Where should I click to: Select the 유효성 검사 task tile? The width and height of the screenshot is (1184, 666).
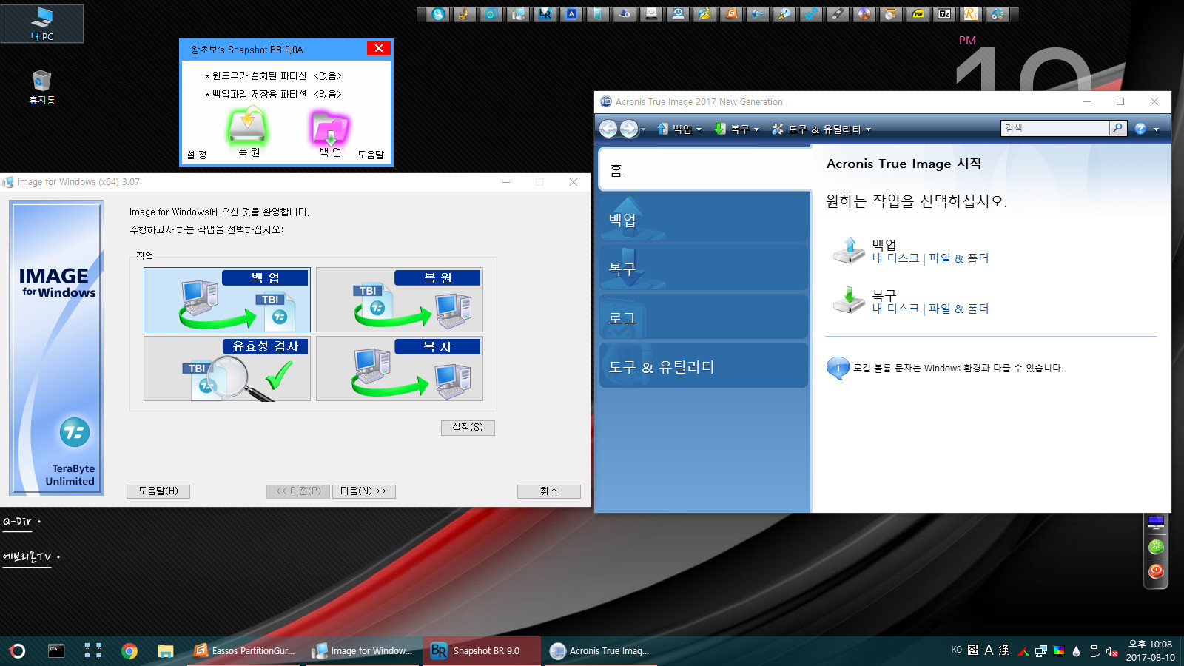point(227,369)
